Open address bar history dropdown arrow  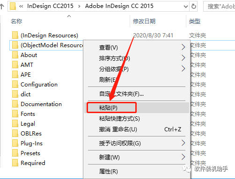186,7
